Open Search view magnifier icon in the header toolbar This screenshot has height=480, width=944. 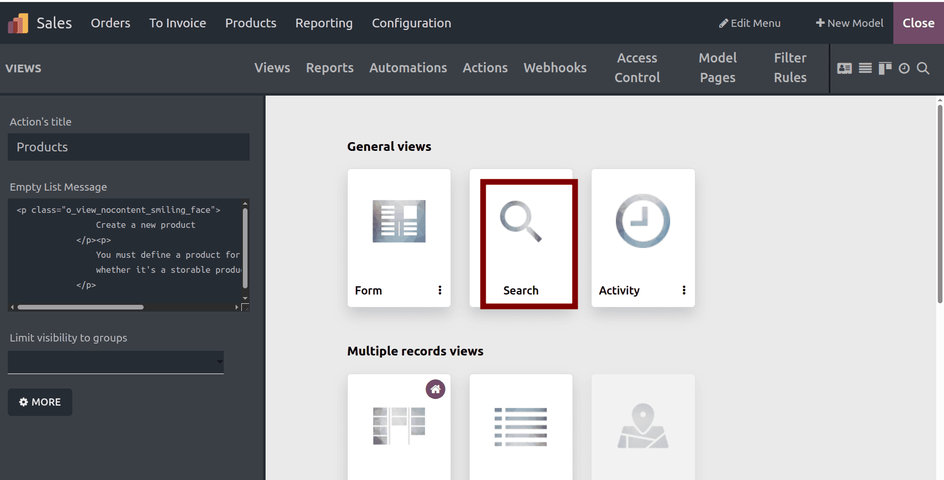click(x=923, y=68)
